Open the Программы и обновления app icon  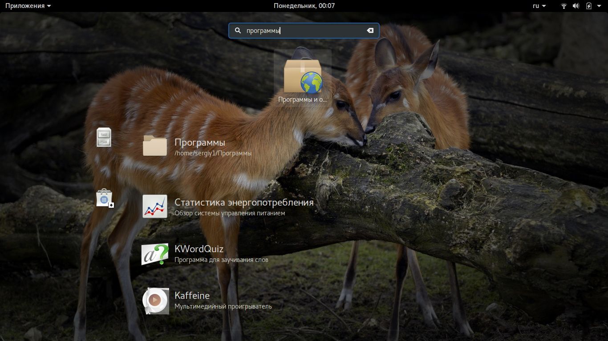[x=303, y=76]
